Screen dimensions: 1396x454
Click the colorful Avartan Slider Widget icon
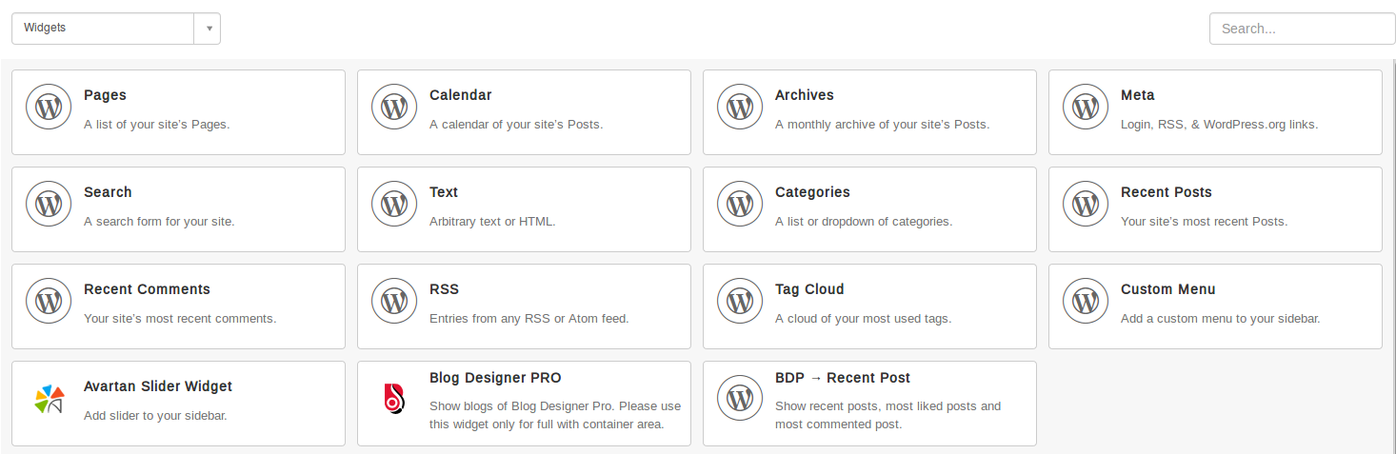pos(50,399)
